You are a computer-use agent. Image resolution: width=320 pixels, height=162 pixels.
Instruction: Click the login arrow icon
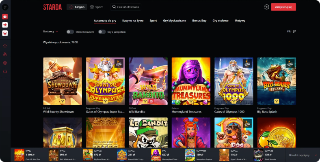266,7
